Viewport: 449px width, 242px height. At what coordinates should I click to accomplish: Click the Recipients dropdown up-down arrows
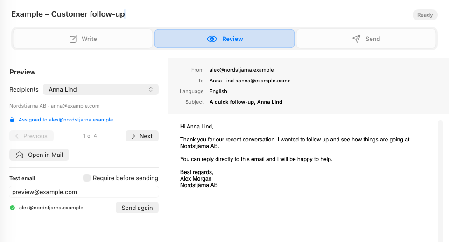point(151,90)
